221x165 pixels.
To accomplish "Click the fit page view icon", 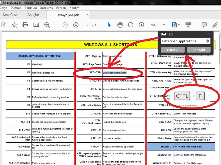I will [174, 25].
